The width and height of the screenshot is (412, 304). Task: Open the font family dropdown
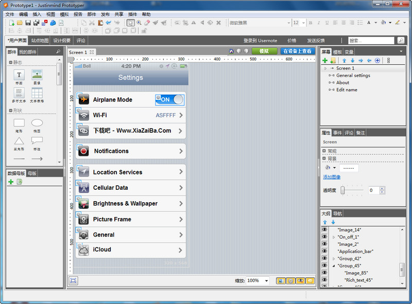289,23
